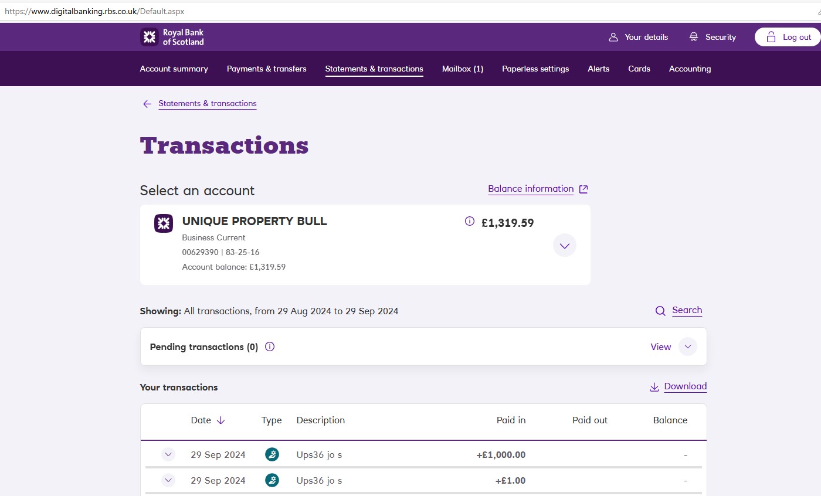The height and width of the screenshot is (496, 821).
Task: Click the magnifier Search icon
Action: click(x=660, y=311)
